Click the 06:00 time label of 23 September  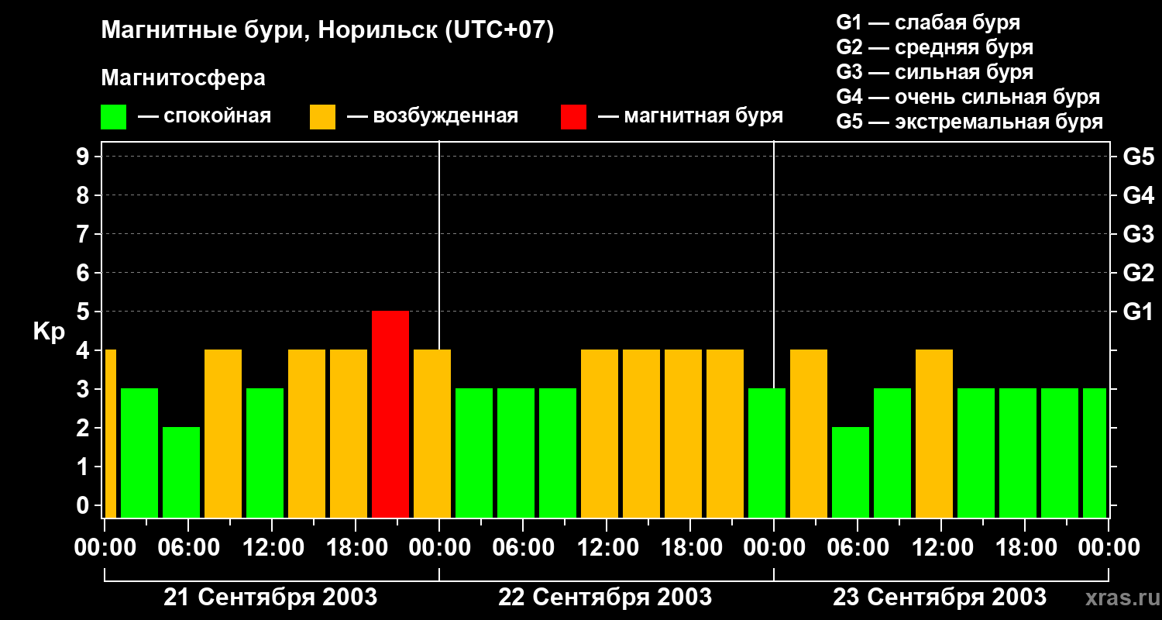[858, 548]
